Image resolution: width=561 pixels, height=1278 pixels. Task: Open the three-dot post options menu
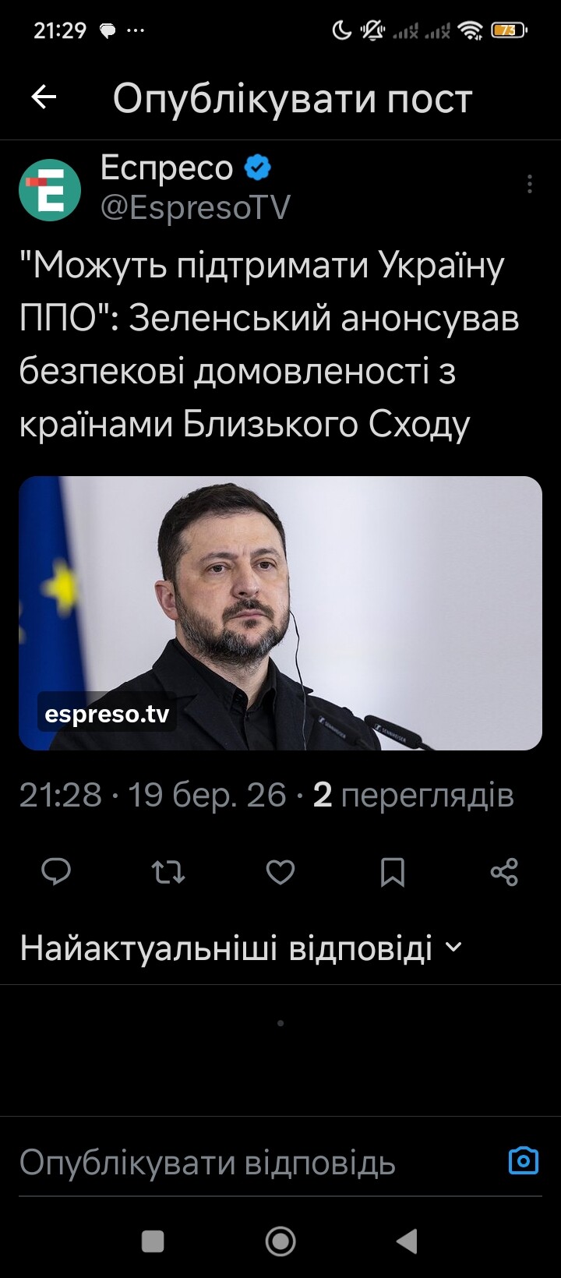tap(530, 184)
